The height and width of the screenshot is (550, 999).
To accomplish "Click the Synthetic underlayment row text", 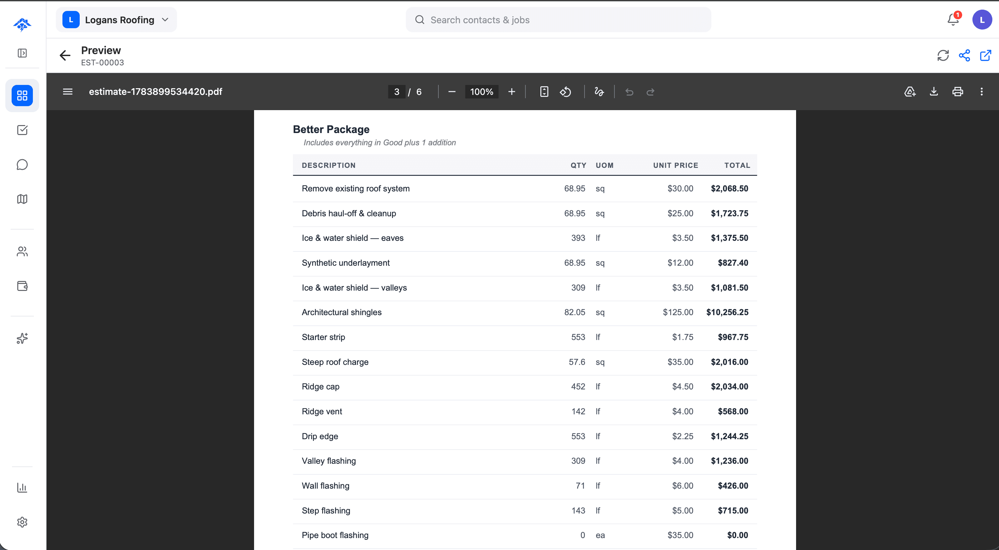I will click(345, 263).
